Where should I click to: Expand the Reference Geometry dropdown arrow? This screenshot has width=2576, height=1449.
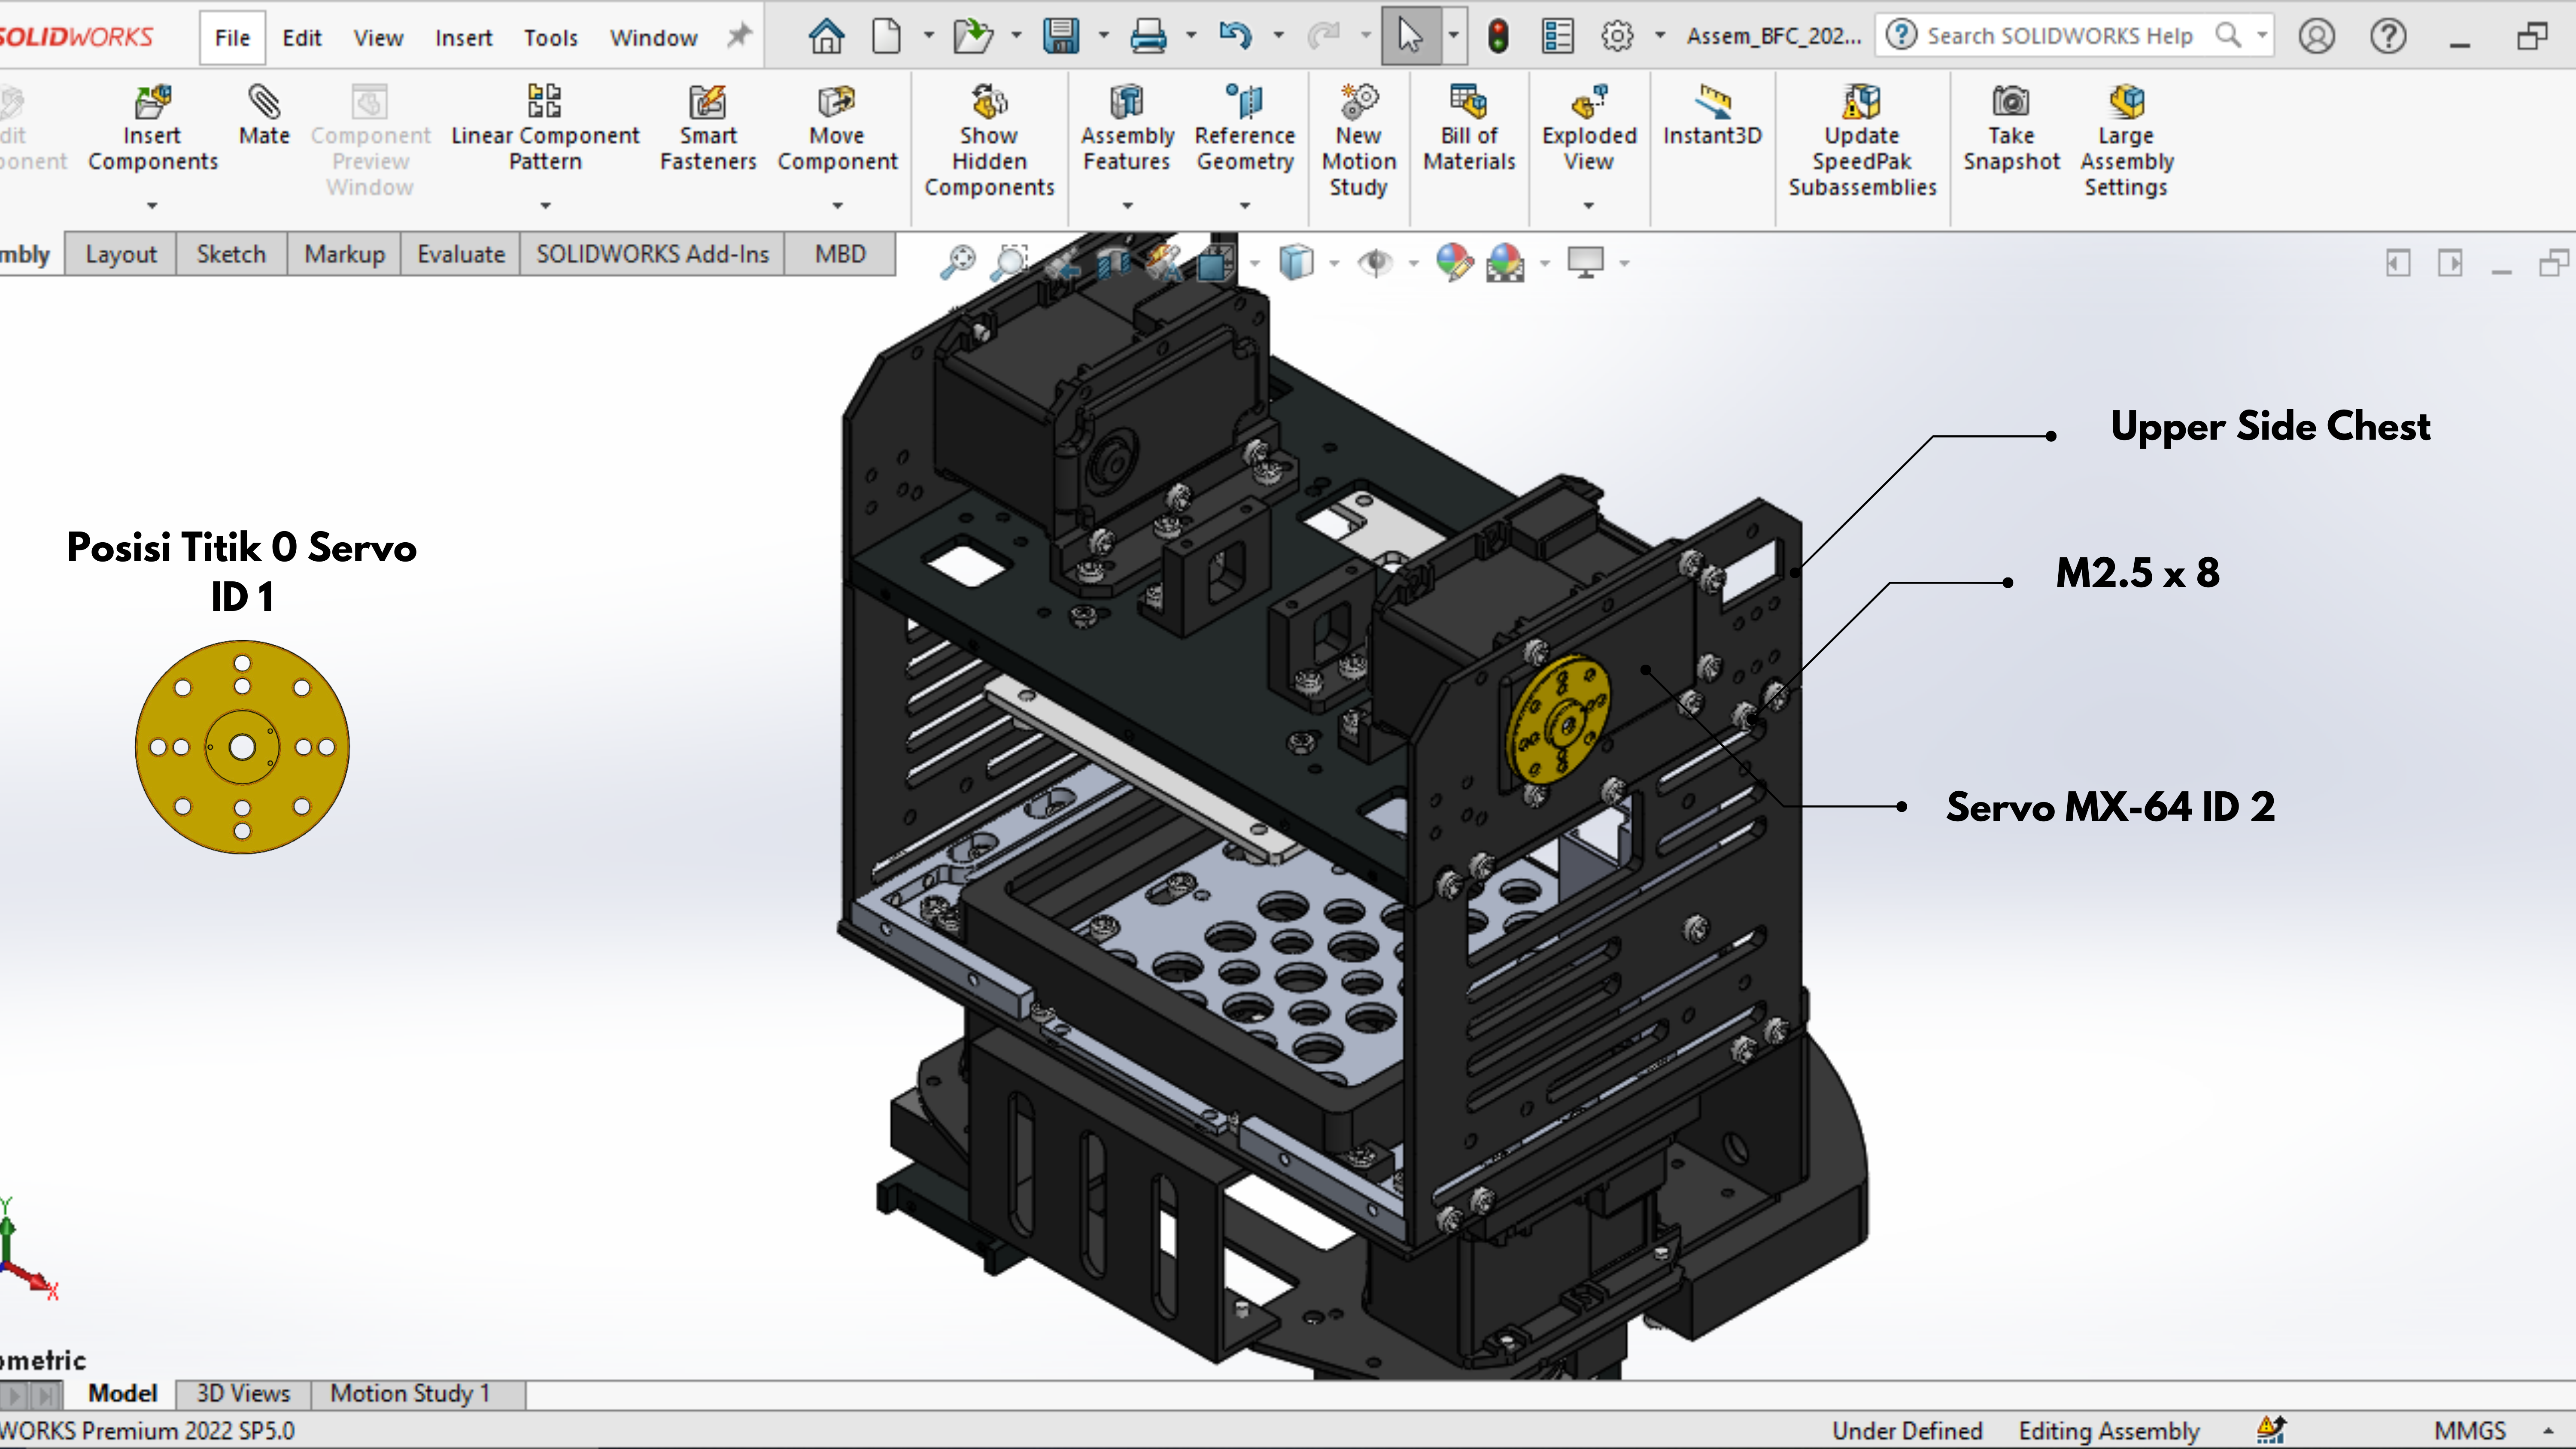[x=1245, y=206]
